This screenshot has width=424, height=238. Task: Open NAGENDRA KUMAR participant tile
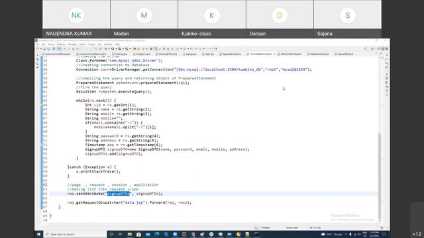[x=76, y=19]
